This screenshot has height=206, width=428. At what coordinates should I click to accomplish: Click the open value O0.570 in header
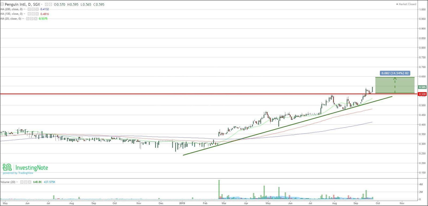tap(59, 5)
